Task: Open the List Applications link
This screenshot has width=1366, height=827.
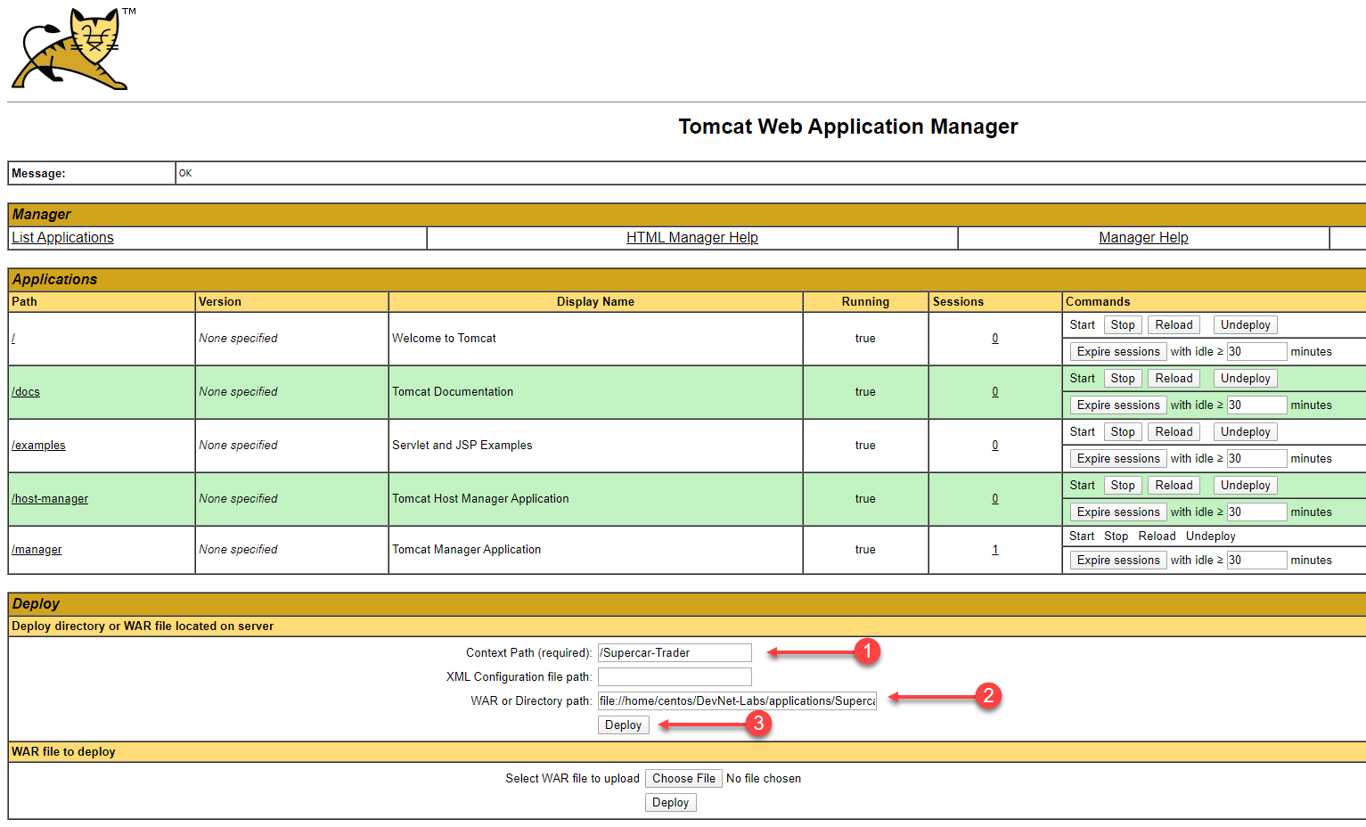Action: point(62,238)
